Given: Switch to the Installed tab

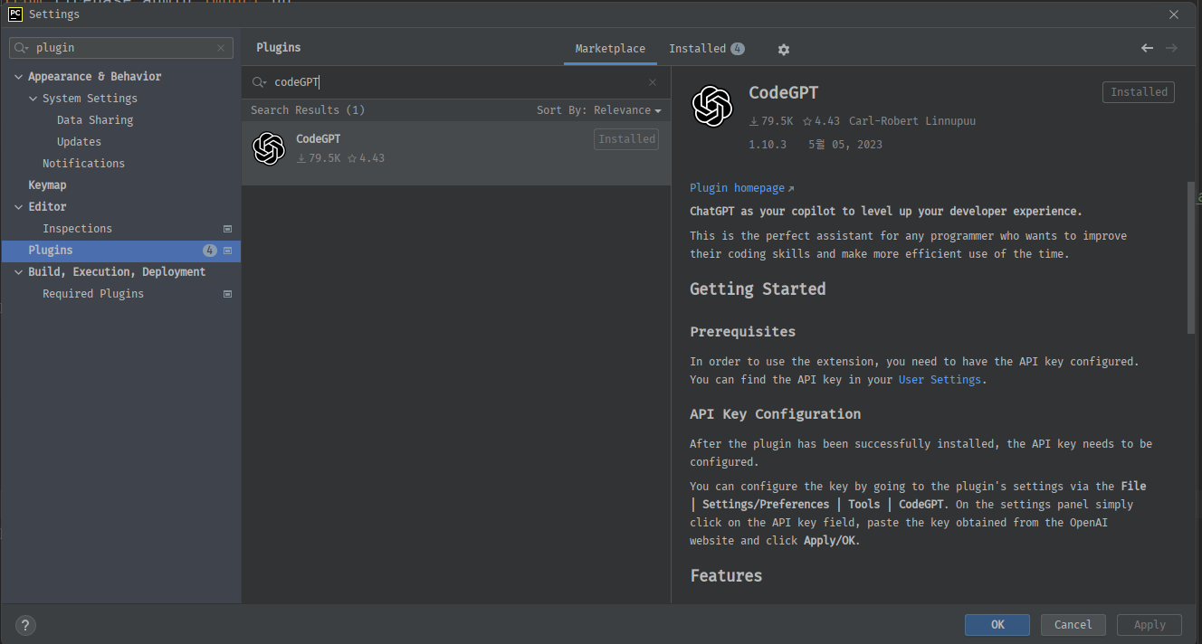Looking at the screenshot, I should (x=706, y=49).
